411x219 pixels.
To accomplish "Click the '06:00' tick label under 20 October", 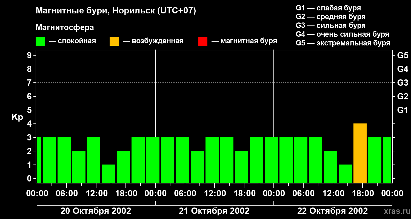I will 67,194.
